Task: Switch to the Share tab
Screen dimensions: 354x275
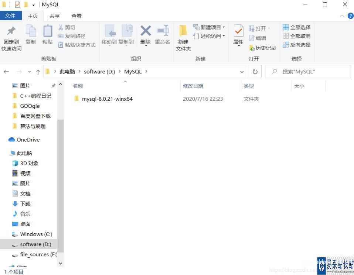Action: pyautogui.click(x=54, y=16)
